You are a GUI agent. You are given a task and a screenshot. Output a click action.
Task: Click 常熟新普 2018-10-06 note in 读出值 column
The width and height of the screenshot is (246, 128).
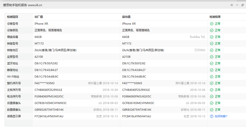pyautogui.click(x=192, y=96)
